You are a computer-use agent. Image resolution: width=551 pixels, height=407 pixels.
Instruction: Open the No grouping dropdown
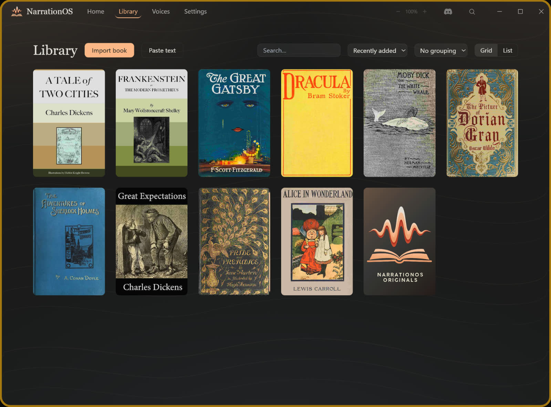[441, 51]
